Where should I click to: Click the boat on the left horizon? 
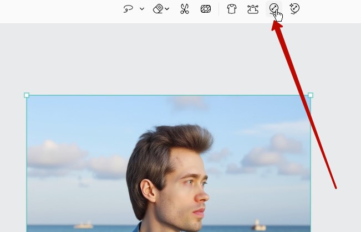83,225
